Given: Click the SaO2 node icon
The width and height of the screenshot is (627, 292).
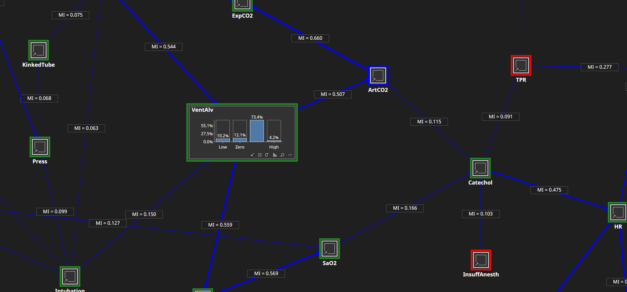Looking at the screenshot, I should [x=329, y=249].
